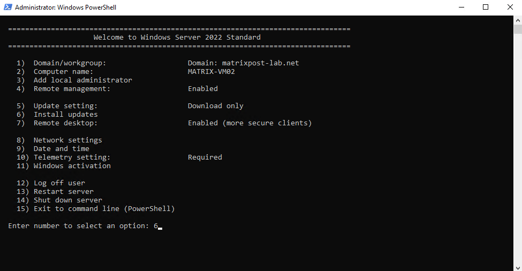Image resolution: width=522 pixels, height=271 pixels.
Task: Click the 'Install updates' menu line
Action: click(57, 114)
